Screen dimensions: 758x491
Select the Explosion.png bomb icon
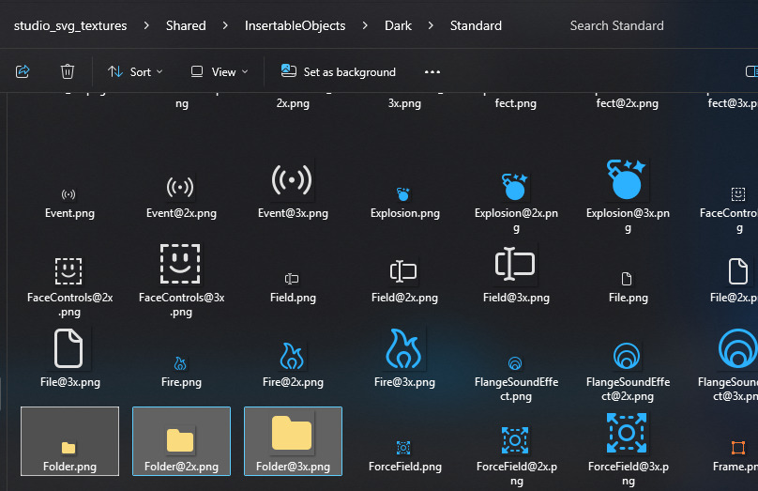403,194
